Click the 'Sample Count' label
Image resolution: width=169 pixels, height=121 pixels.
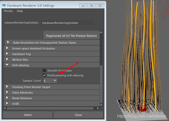pos(32,81)
